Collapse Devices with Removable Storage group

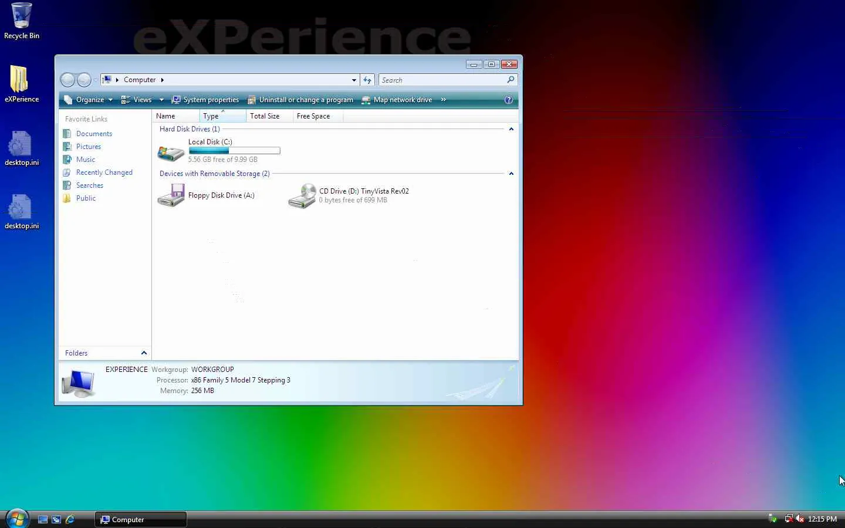pos(511,174)
